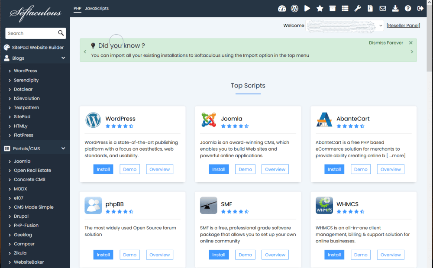Select the play Demos icon in top toolbar

pos(307,8)
